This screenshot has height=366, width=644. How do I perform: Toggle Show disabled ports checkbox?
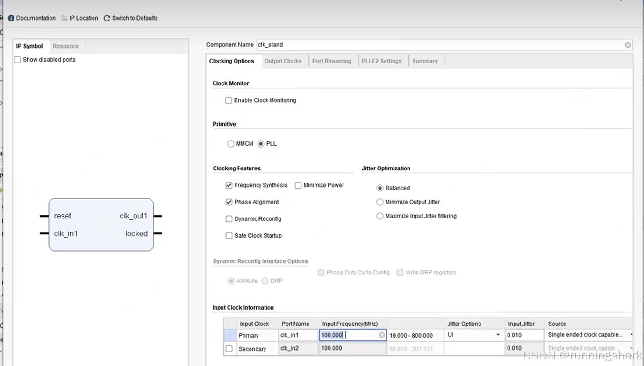pyautogui.click(x=17, y=60)
